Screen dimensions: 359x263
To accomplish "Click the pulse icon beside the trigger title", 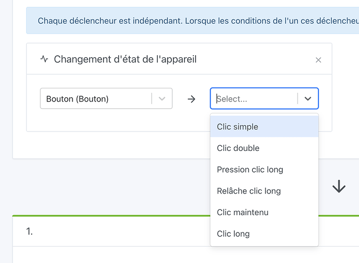I will [x=44, y=59].
